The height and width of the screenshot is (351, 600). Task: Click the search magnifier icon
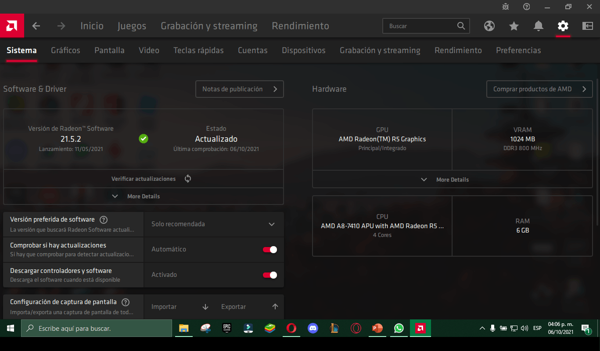point(461,26)
